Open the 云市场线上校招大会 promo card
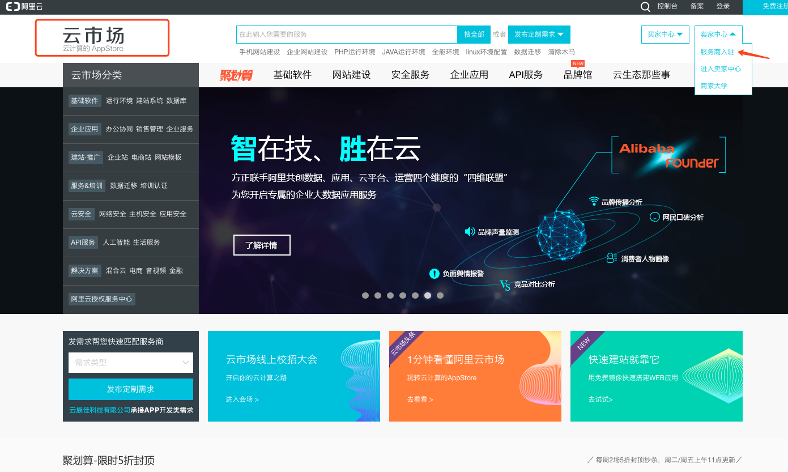The image size is (788, 472). (x=293, y=376)
